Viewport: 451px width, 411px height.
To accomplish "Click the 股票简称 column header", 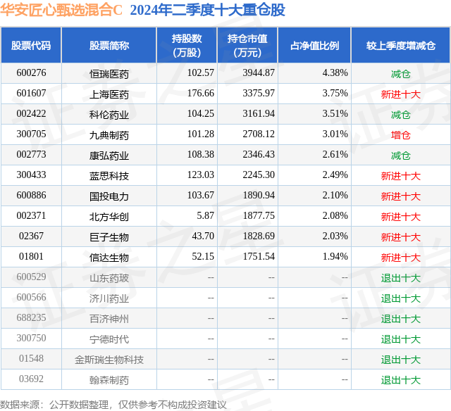I will 109,45.
